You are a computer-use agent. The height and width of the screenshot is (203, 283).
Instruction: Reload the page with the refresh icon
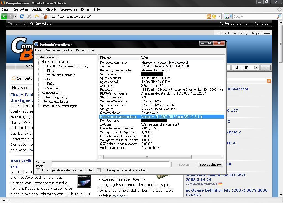click(x=22, y=16)
